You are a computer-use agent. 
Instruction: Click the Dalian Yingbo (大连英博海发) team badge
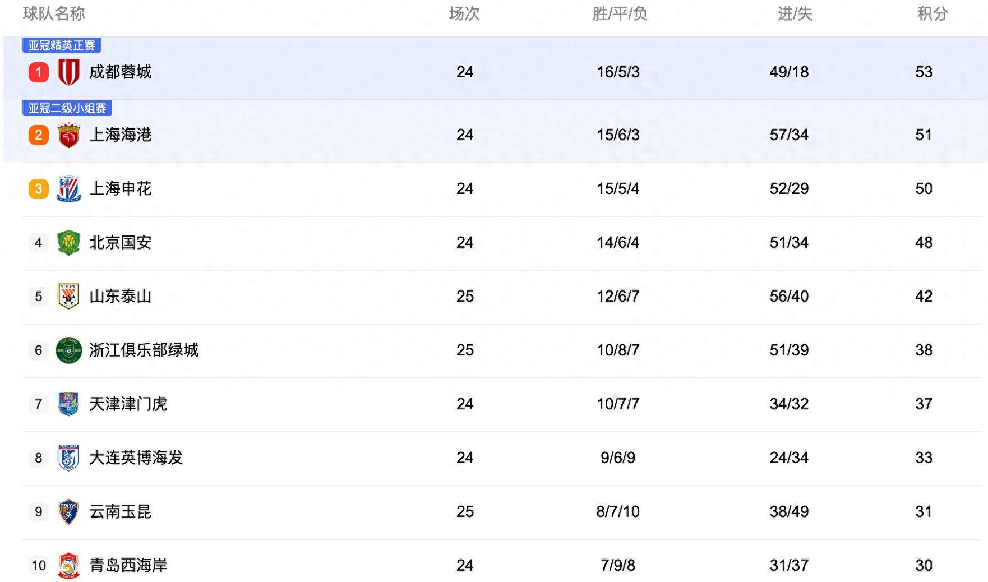click(x=69, y=458)
